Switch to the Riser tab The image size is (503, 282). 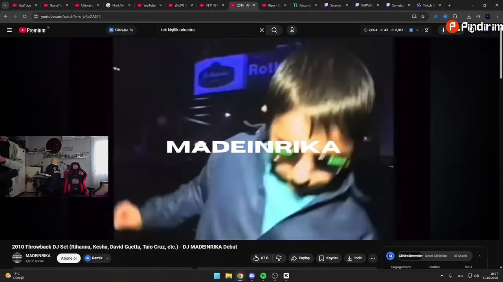tap(274, 5)
